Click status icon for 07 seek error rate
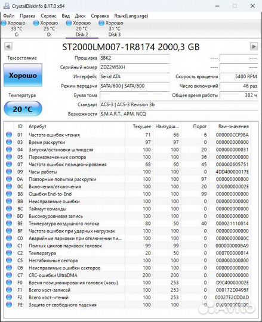Screen dimensions: 262x322 coord(9,165)
